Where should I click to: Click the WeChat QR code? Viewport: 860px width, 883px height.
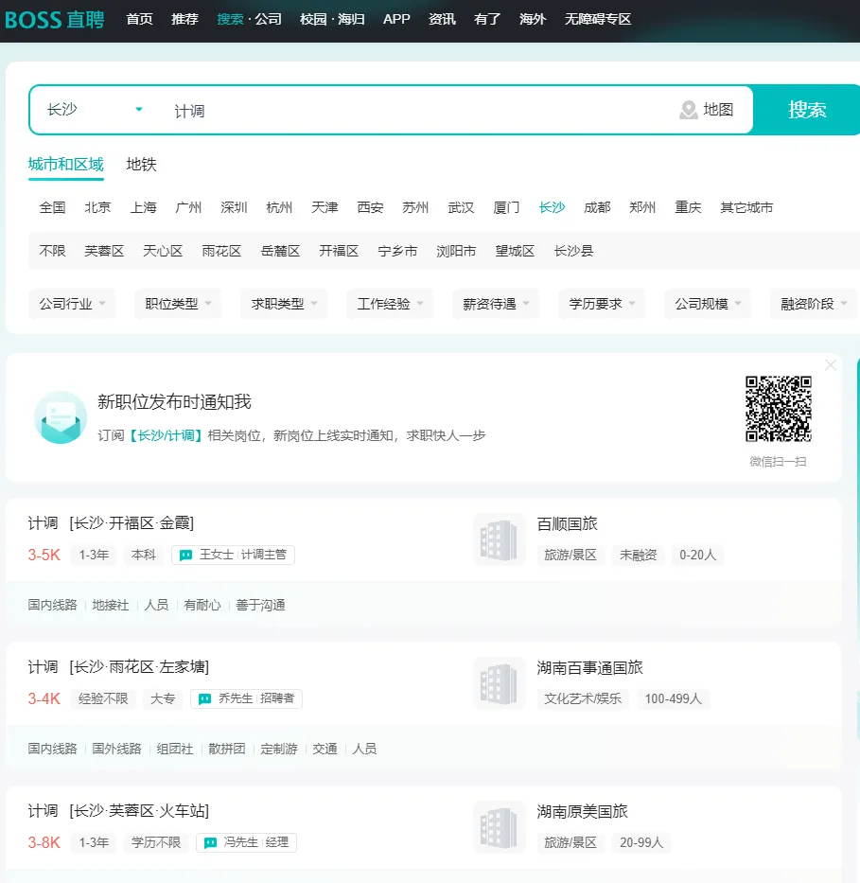click(779, 409)
